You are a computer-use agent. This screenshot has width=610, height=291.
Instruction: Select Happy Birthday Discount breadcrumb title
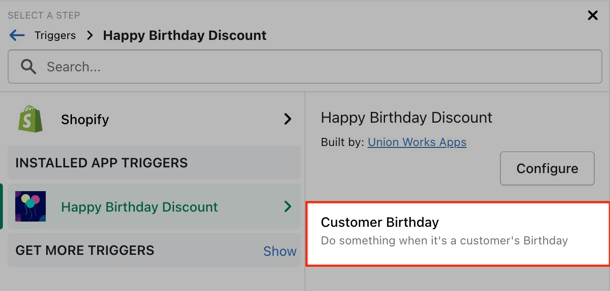(x=184, y=36)
